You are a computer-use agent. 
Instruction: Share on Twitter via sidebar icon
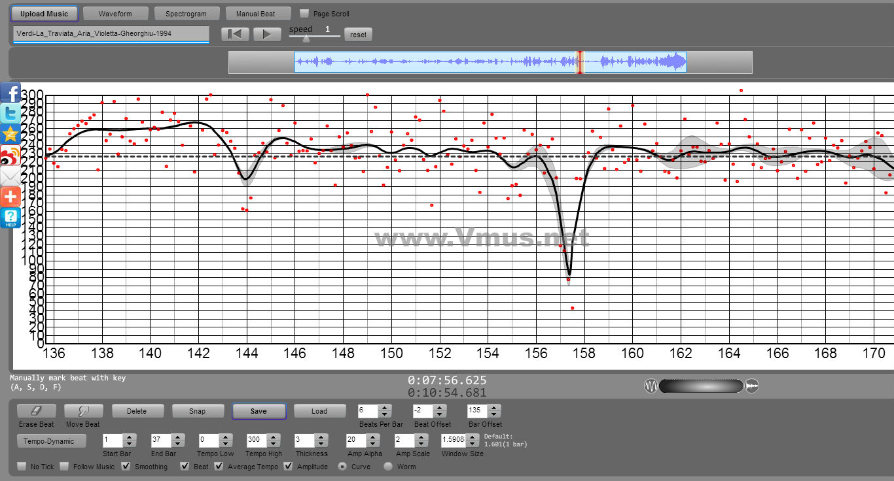pyautogui.click(x=10, y=114)
